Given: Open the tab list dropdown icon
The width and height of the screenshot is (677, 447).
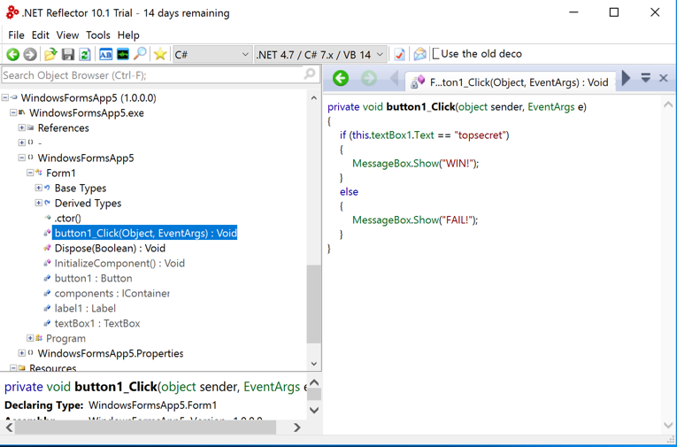Looking at the screenshot, I should pos(645,78).
